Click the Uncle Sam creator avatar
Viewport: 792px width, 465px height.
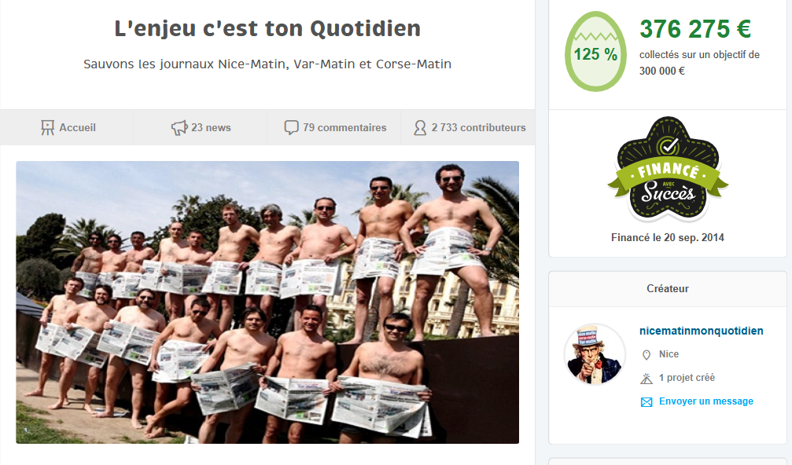[595, 354]
